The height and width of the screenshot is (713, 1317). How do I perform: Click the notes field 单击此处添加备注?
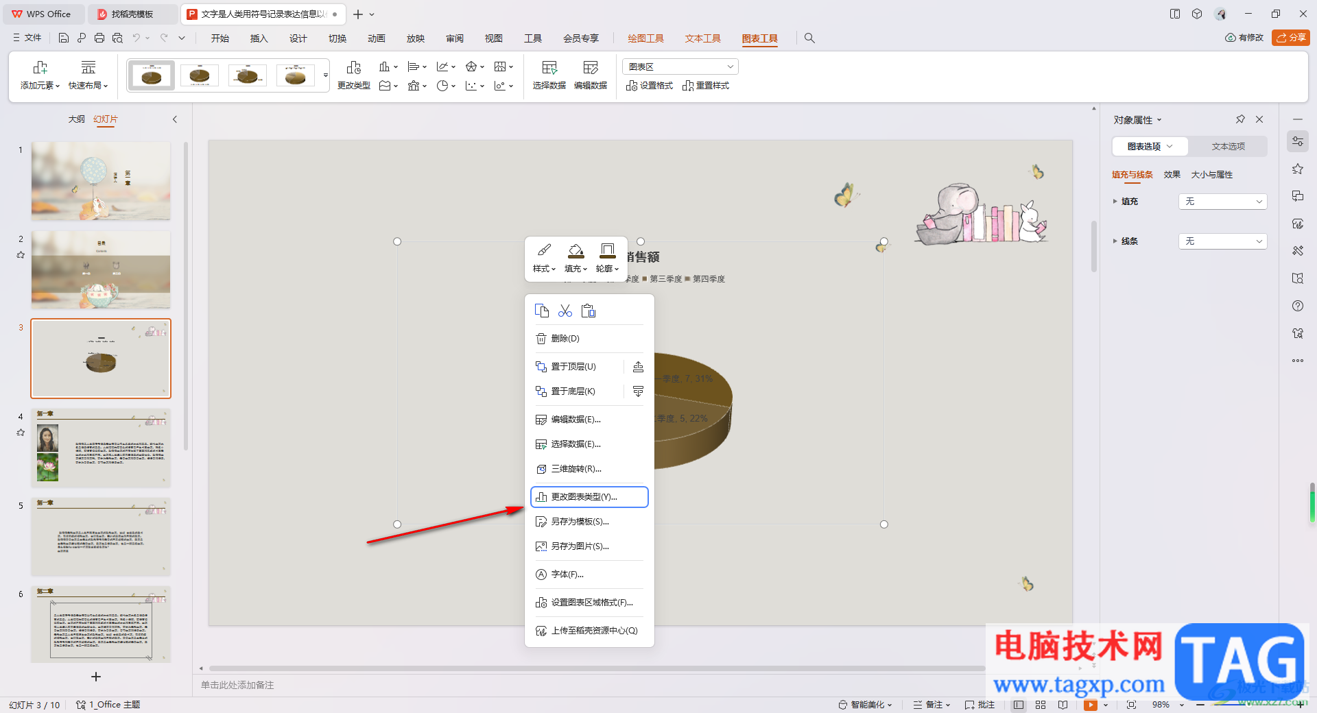(237, 685)
